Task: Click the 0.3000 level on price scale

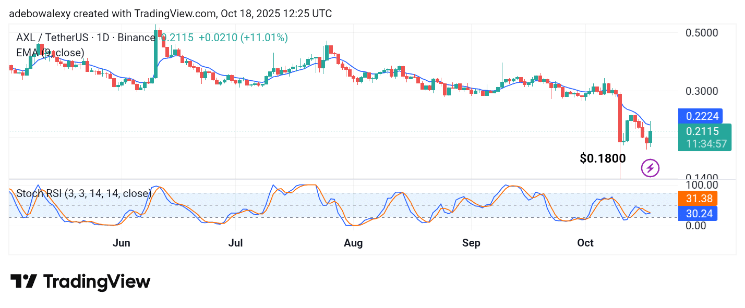Action: [x=701, y=91]
